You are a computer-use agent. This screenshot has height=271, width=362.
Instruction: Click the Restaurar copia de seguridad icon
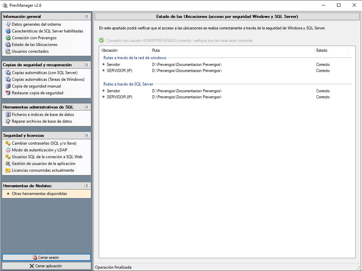pyautogui.click(x=8, y=93)
